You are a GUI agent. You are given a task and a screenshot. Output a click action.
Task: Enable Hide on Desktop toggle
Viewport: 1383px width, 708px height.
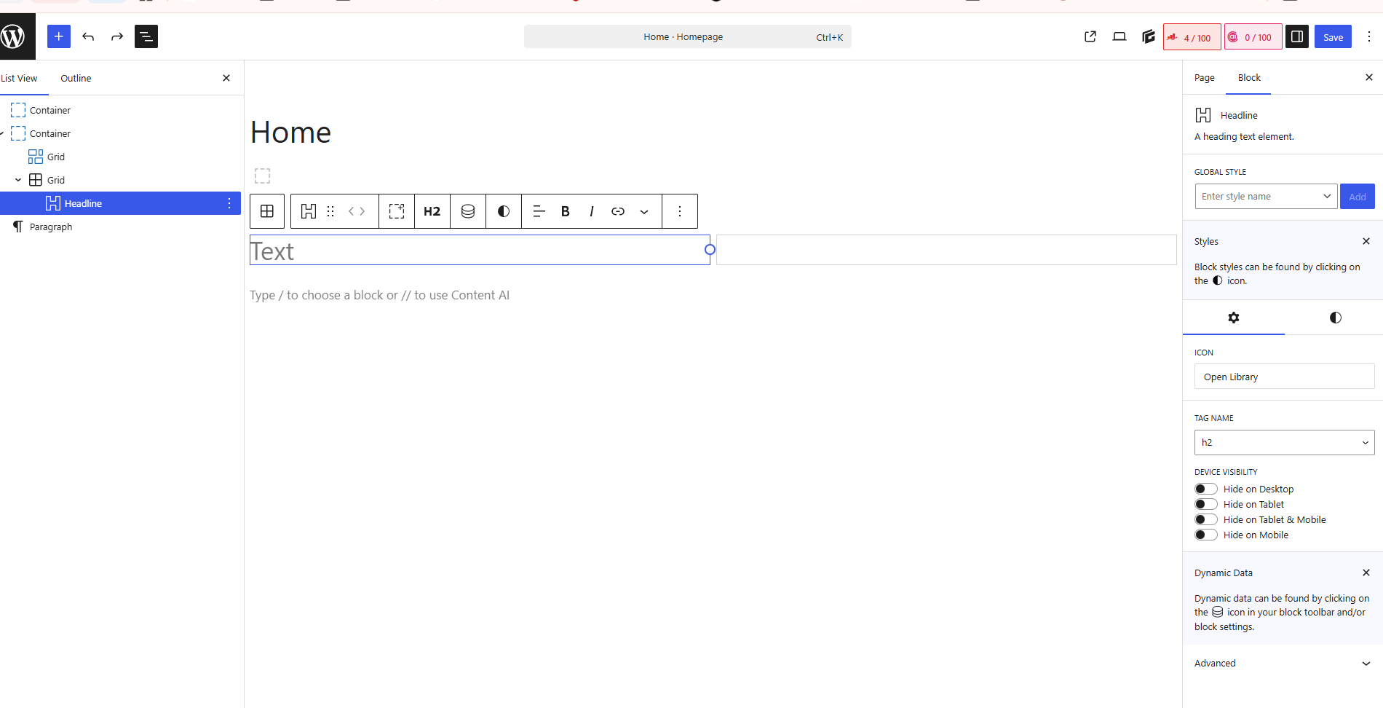[x=1206, y=489]
